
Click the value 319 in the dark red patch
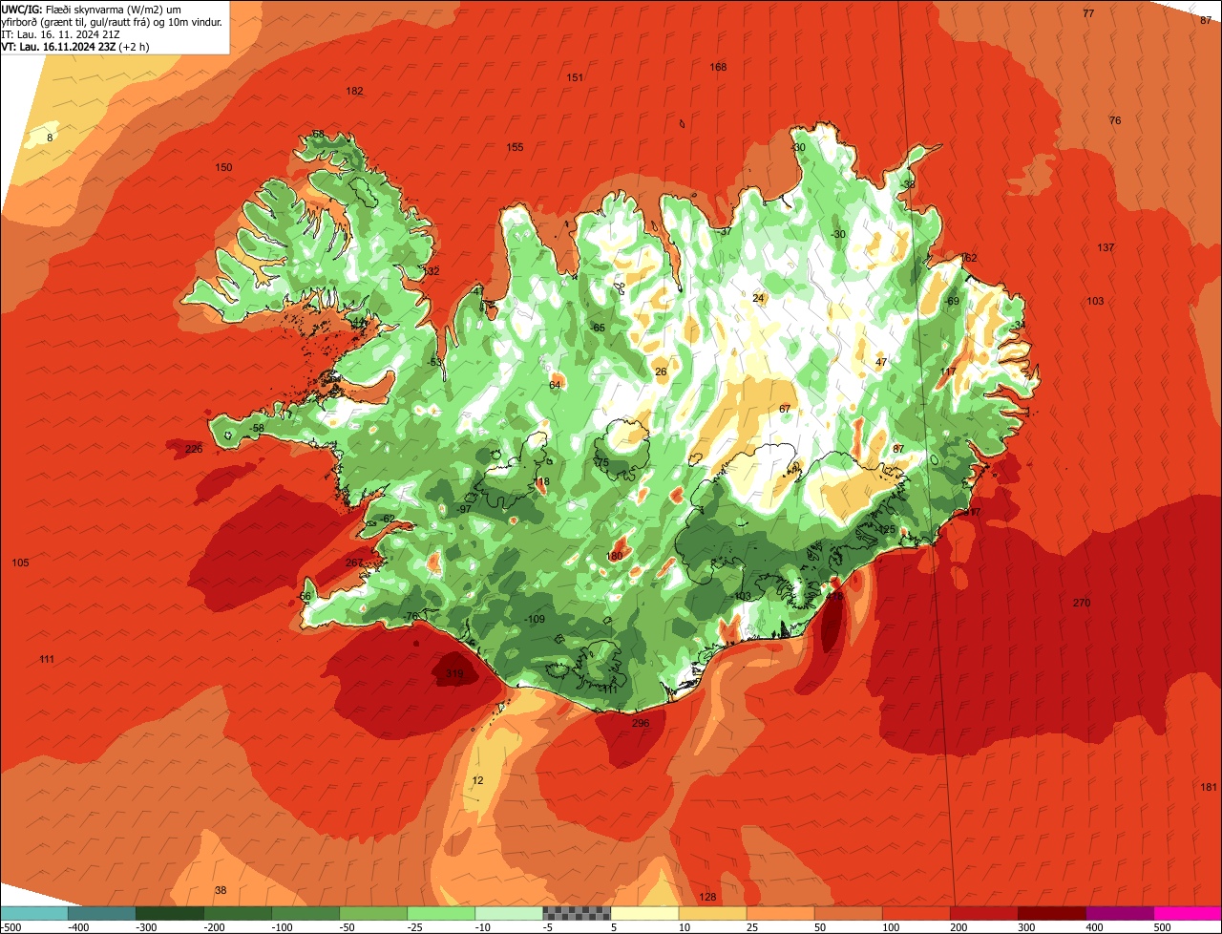[454, 673]
